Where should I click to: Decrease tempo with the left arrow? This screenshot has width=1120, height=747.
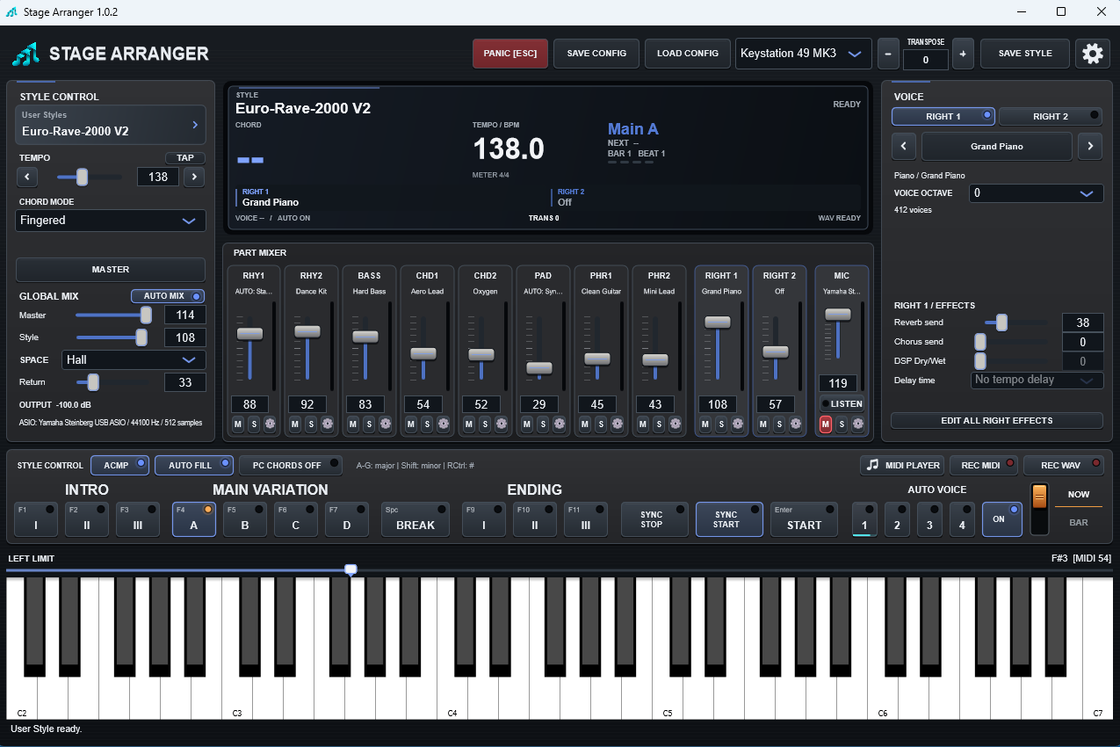(x=27, y=177)
